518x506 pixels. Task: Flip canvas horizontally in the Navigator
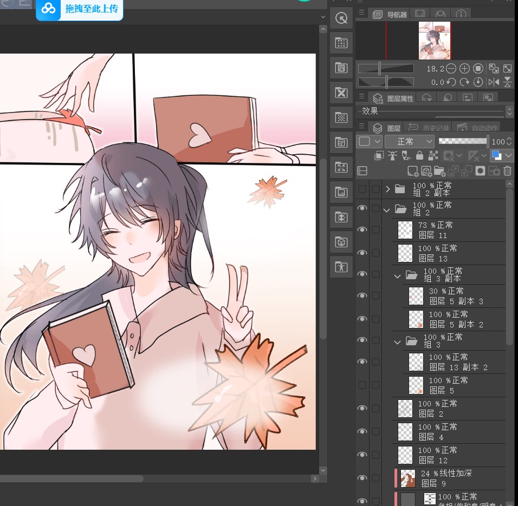(494, 82)
